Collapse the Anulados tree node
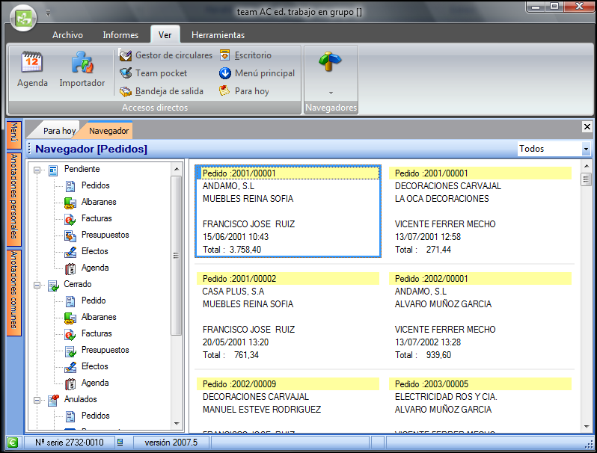This screenshot has height=453, width=597. pos(37,400)
